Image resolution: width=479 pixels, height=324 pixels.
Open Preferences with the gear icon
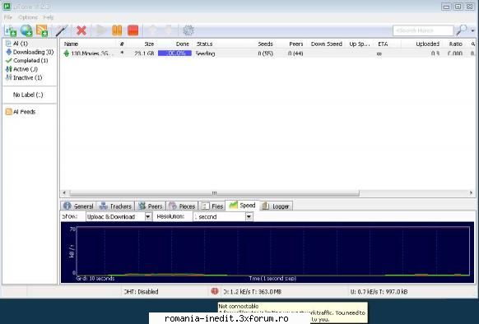pyautogui.click(x=188, y=30)
